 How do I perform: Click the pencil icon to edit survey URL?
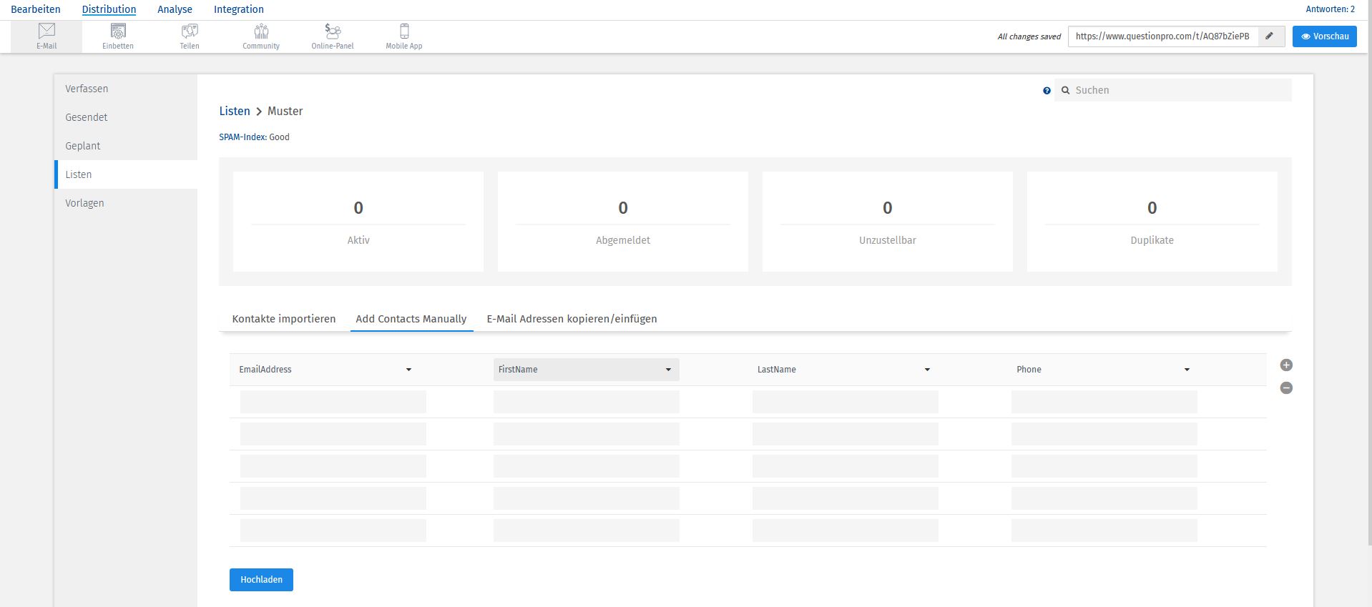(x=1270, y=36)
